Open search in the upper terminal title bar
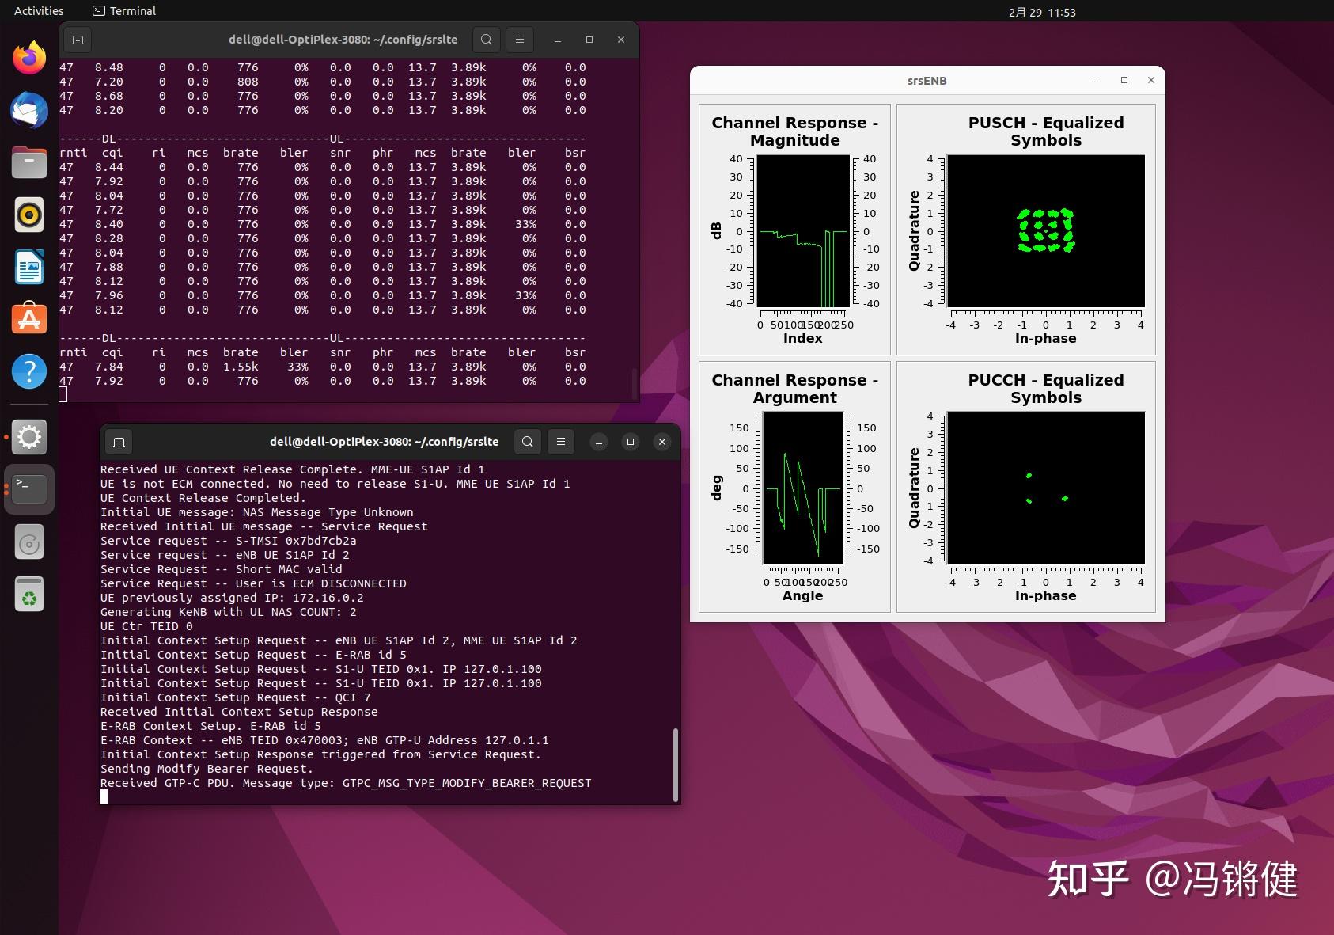The width and height of the screenshot is (1334, 935). [486, 40]
